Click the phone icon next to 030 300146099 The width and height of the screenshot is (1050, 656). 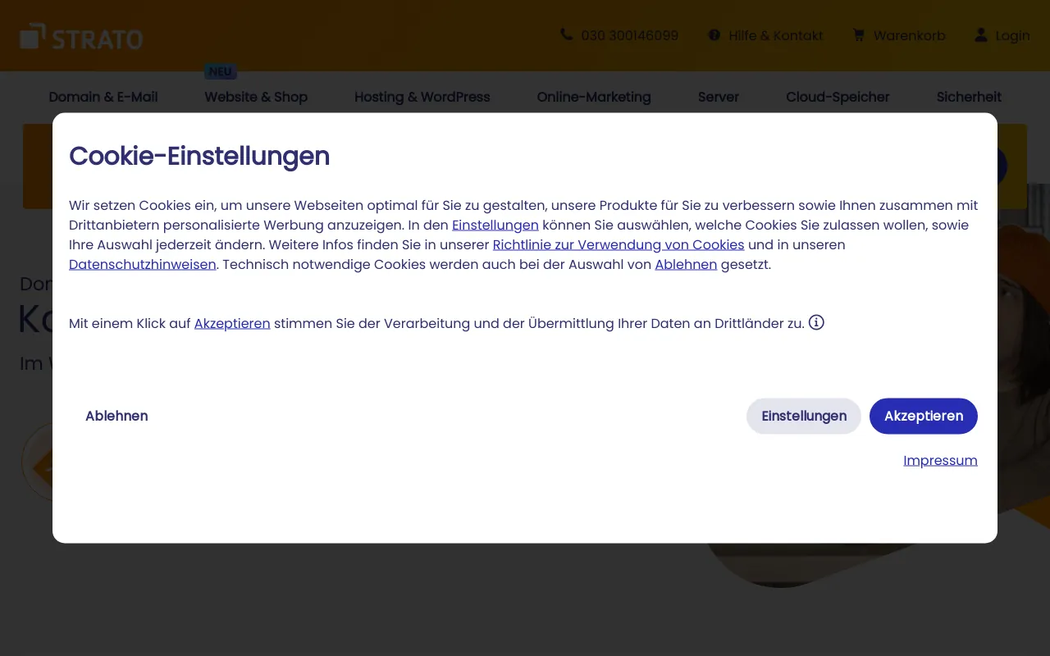tap(566, 35)
